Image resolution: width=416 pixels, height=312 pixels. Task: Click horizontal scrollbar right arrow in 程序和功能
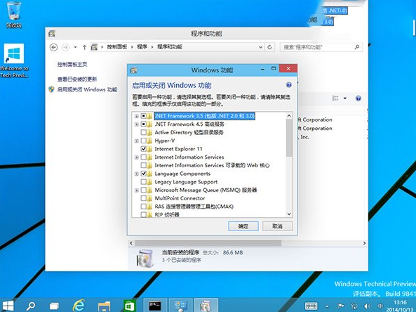(364, 243)
